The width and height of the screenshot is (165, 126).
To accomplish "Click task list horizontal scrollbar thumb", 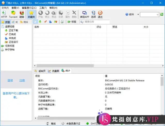I will 65,66.
